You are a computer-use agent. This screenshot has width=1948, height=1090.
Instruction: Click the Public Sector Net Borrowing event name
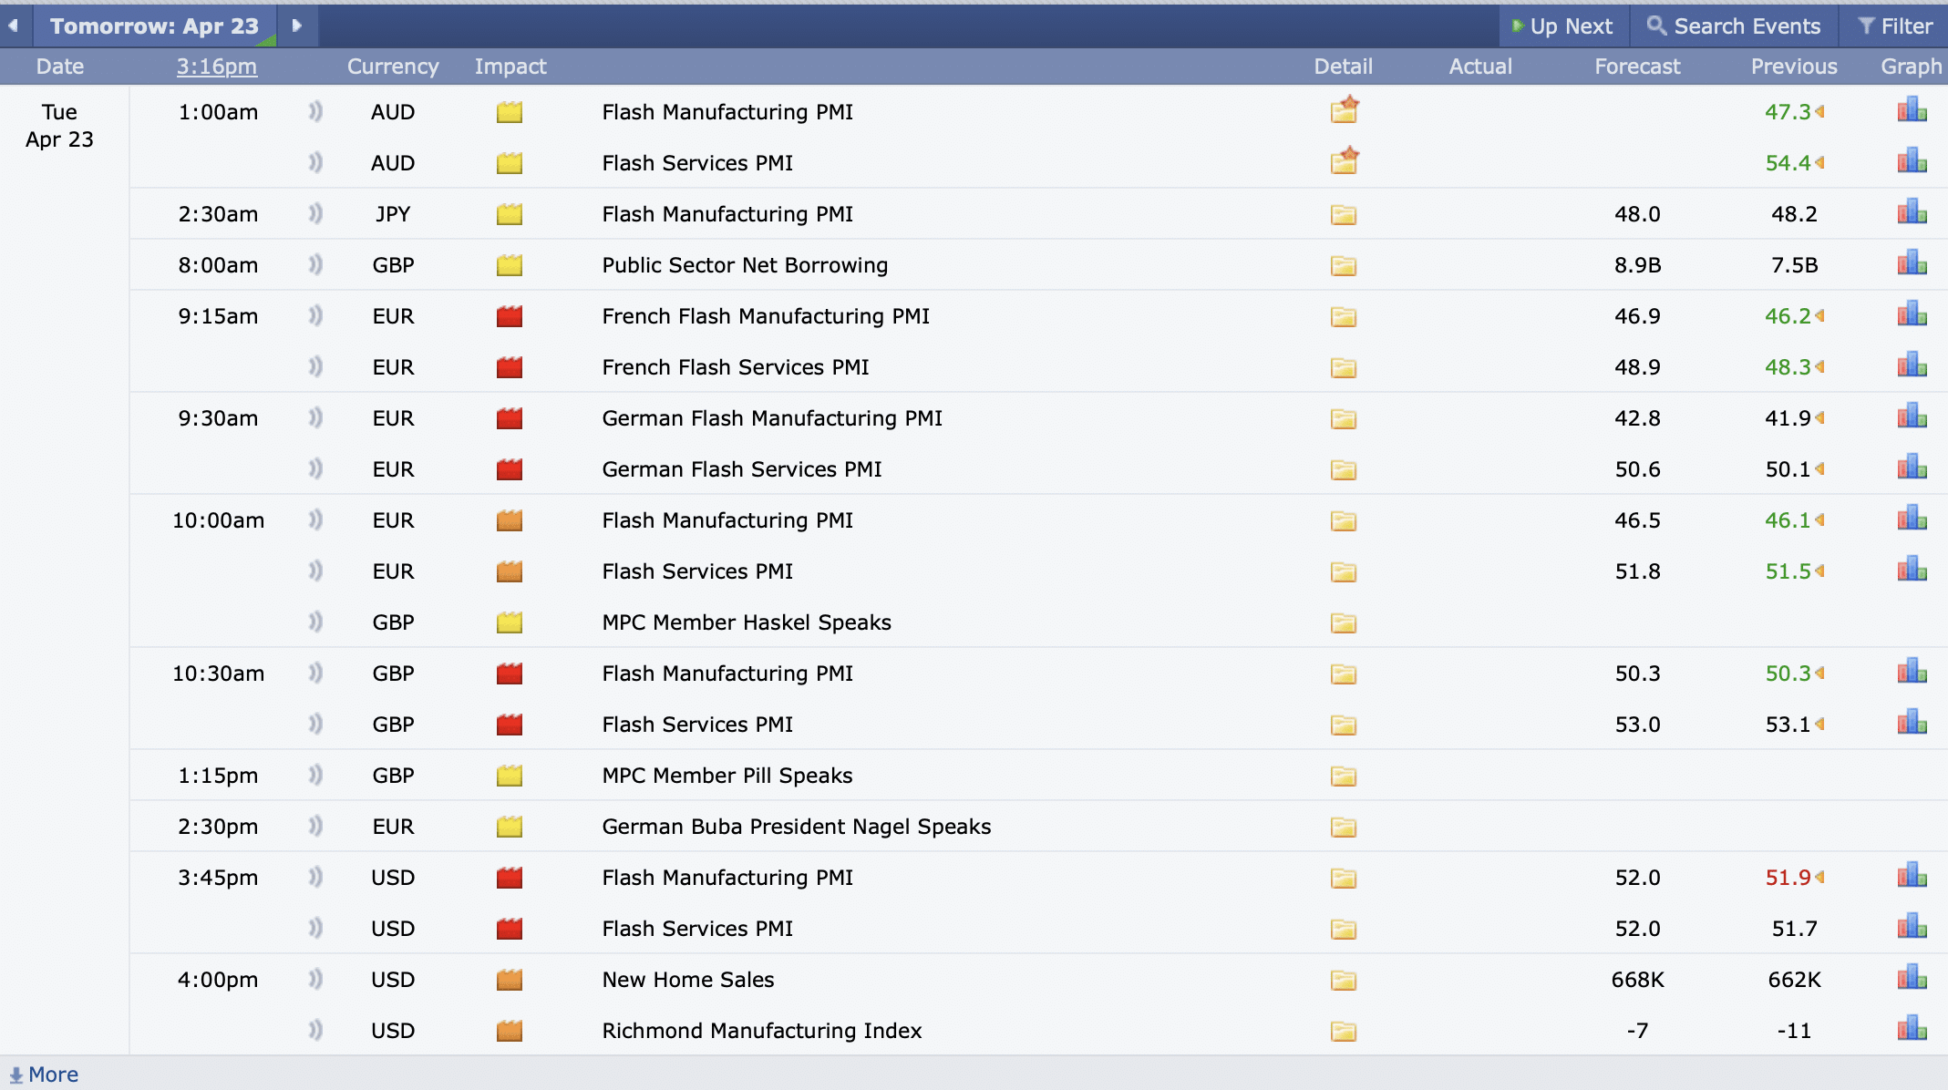pyautogui.click(x=745, y=265)
